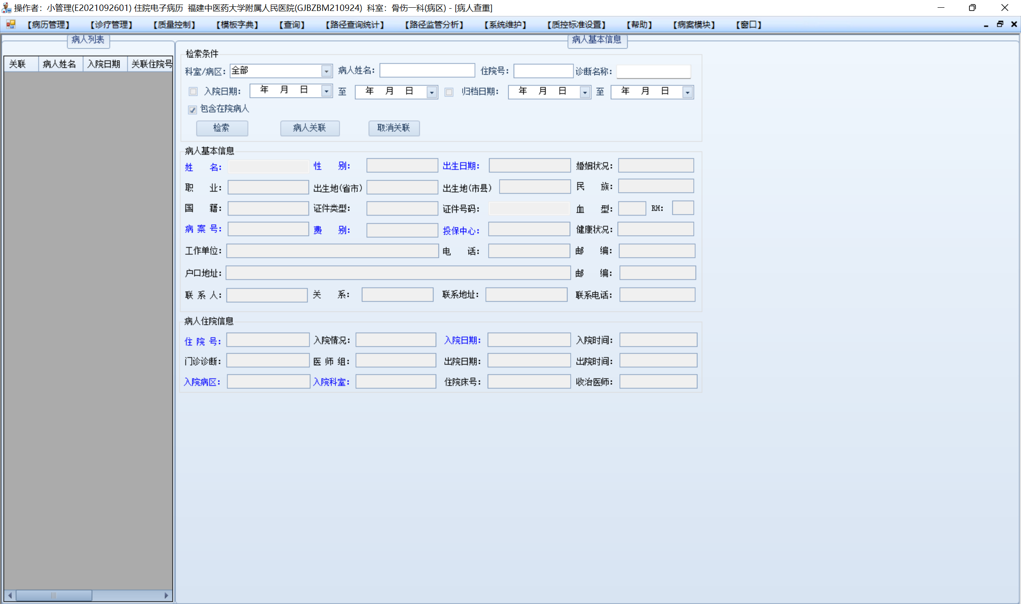Close the inner 病人查重 child window

1014,25
